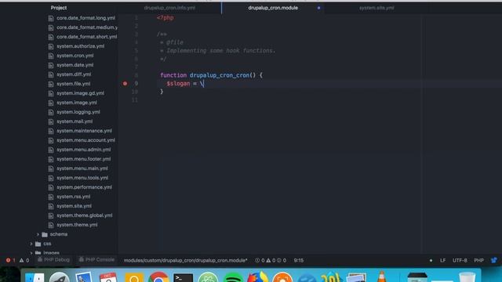The width and height of the screenshot is (502, 282).
Task: Open Terminal from the dock
Action: 183,277
